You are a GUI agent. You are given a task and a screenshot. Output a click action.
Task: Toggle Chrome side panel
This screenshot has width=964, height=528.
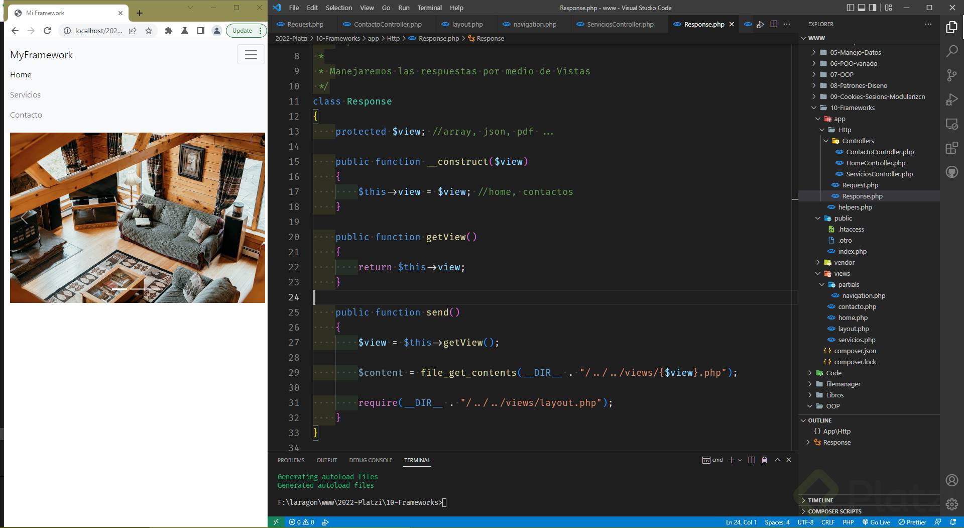[201, 31]
